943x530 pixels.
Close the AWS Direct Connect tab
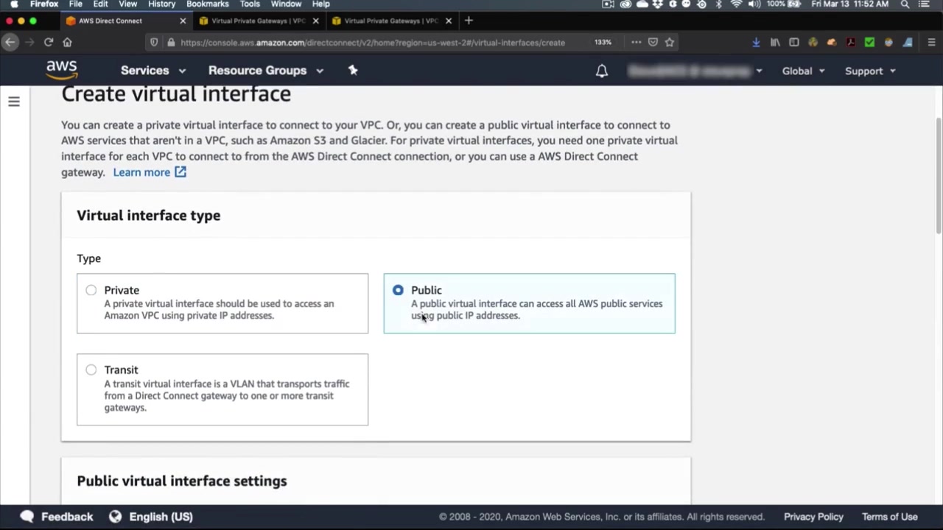(183, 21)
